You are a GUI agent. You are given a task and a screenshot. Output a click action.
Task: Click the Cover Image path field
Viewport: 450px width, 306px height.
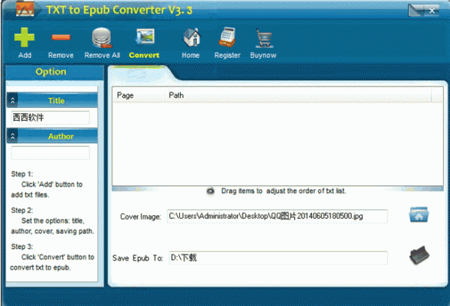coord(277,216)
